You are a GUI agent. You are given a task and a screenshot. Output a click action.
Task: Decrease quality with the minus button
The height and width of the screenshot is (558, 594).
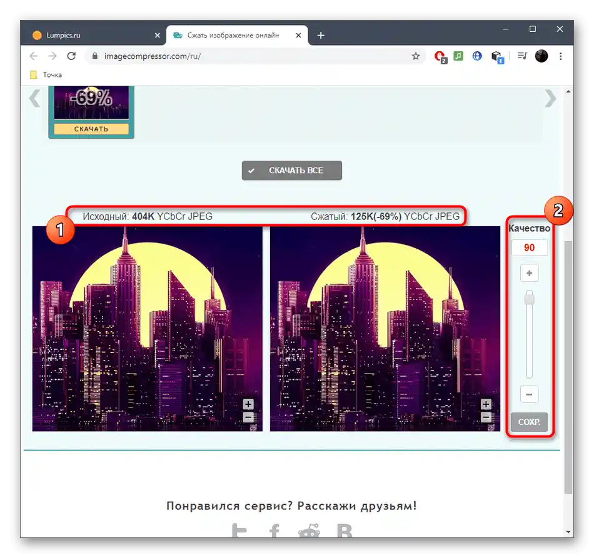(529, 394)
